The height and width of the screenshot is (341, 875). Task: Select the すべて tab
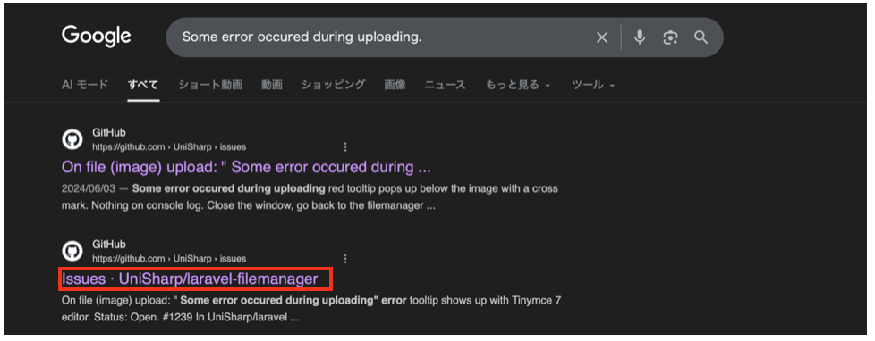[x=143, y=86]
